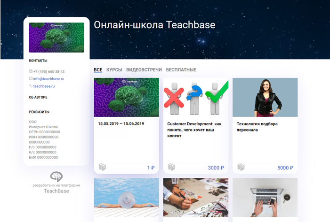Visit the teachbase.ru website link
330x222 pixels.
click(44, 86)
